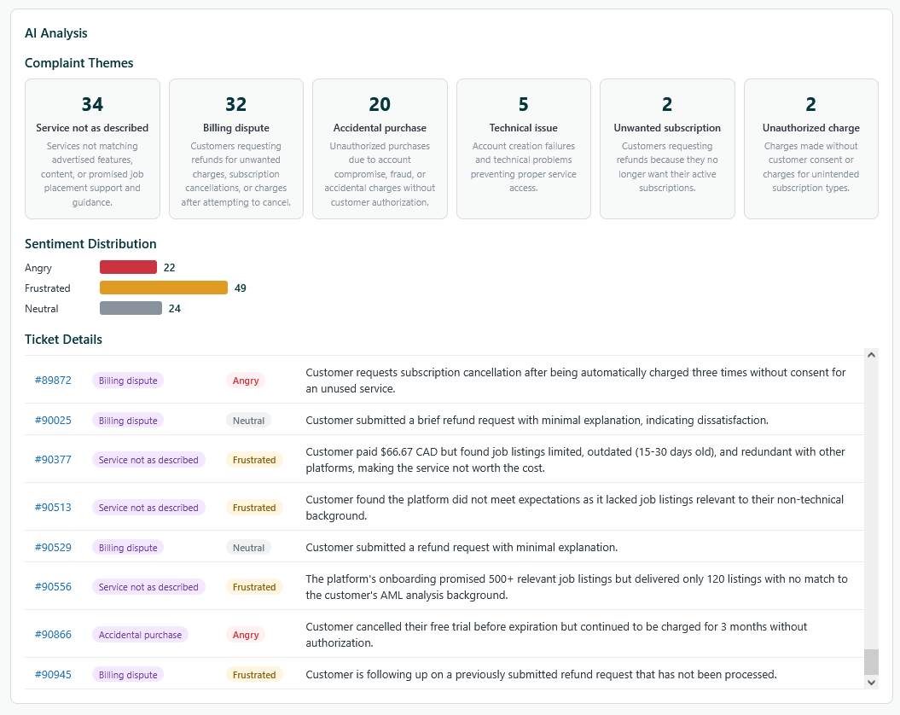
Task: Click the Angry badge on ticket #89872
Action: pyautogui.click(x=246, y=381)
